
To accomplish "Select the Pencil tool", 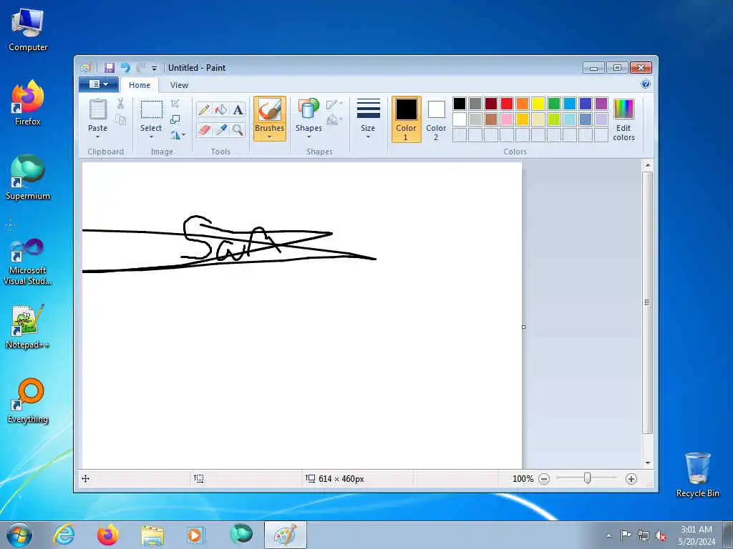I will coord(204,109).
